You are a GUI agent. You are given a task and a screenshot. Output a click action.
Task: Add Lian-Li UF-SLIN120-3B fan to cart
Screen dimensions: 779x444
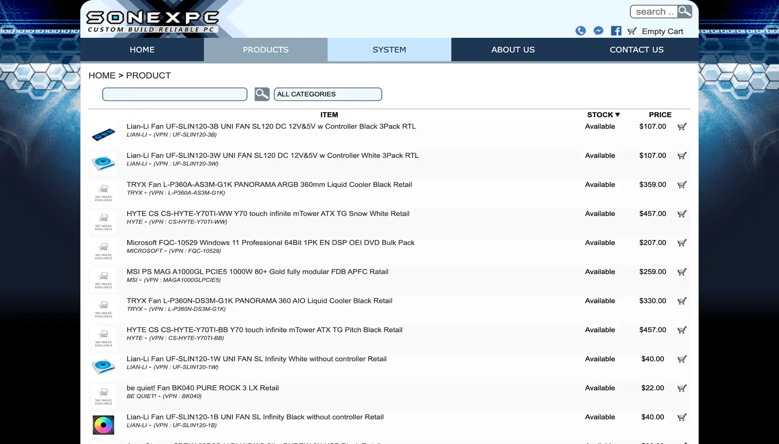pos(682,127)
